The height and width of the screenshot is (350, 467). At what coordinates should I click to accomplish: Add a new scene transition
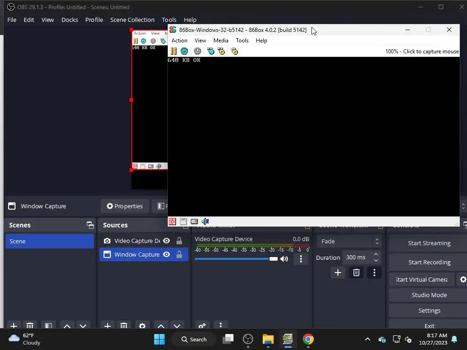(x=338, y=273)
